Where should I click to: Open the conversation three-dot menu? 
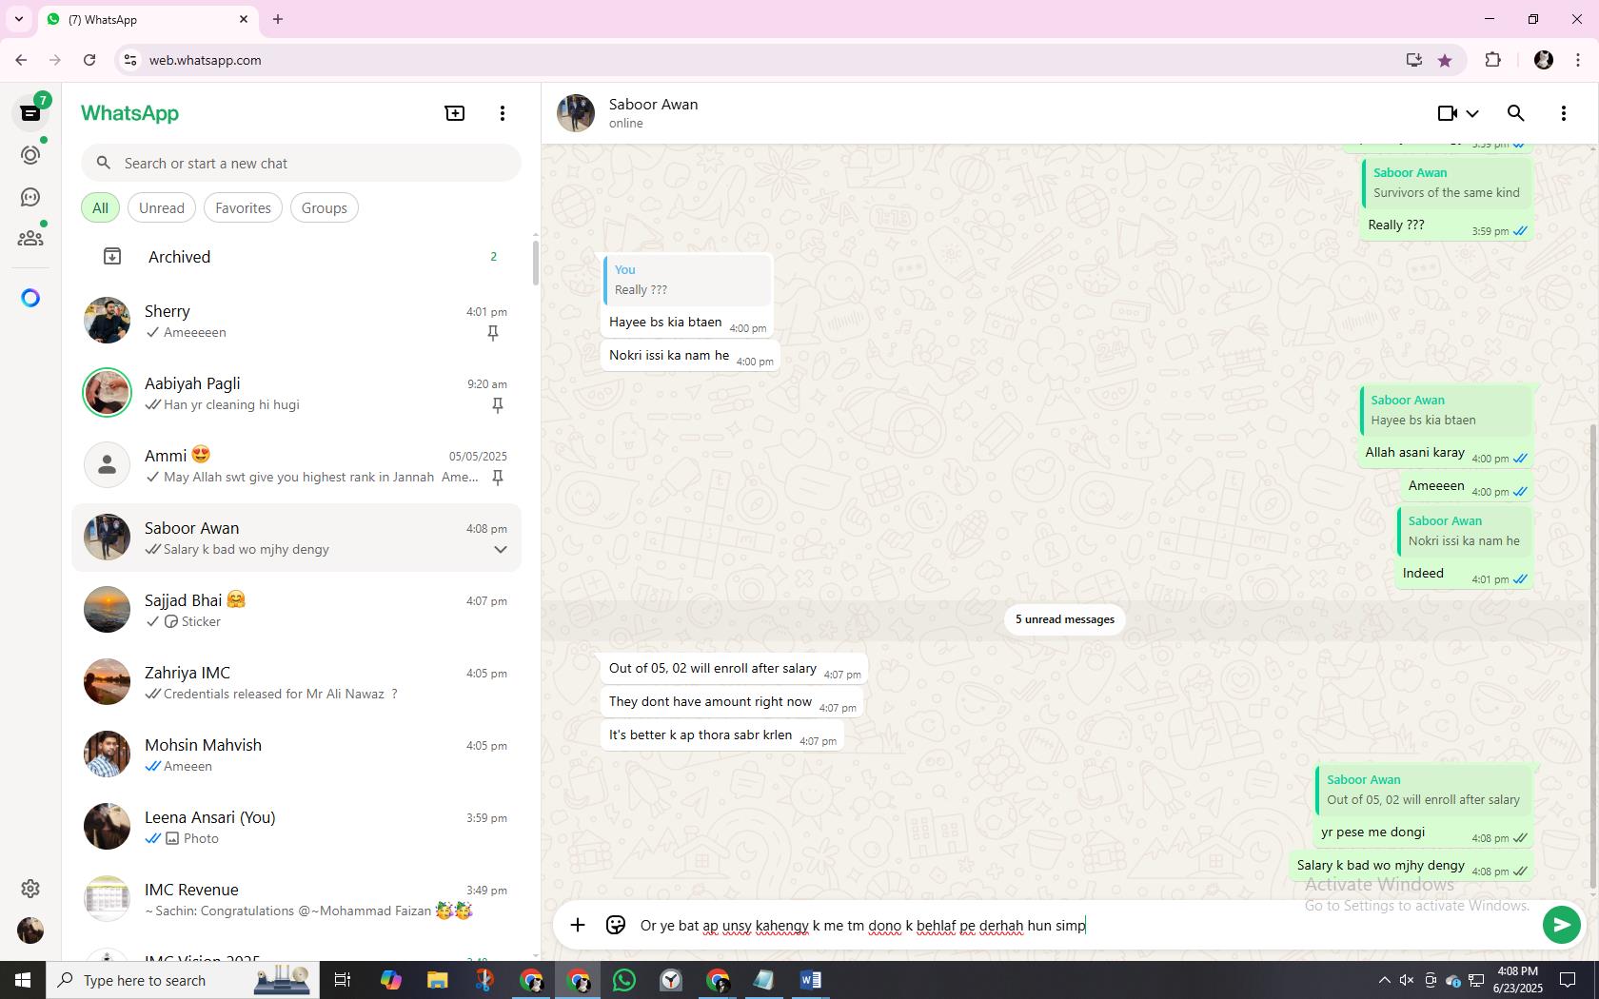[1564, 113]
